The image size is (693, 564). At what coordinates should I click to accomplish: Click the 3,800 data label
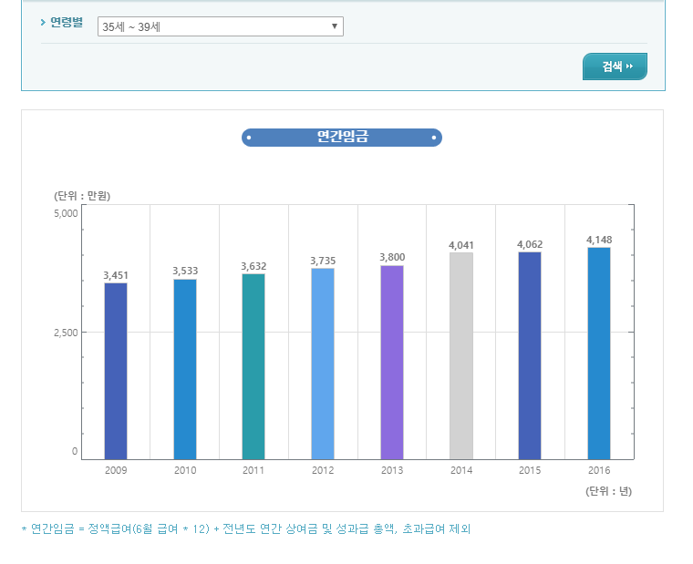coord(392,258)
